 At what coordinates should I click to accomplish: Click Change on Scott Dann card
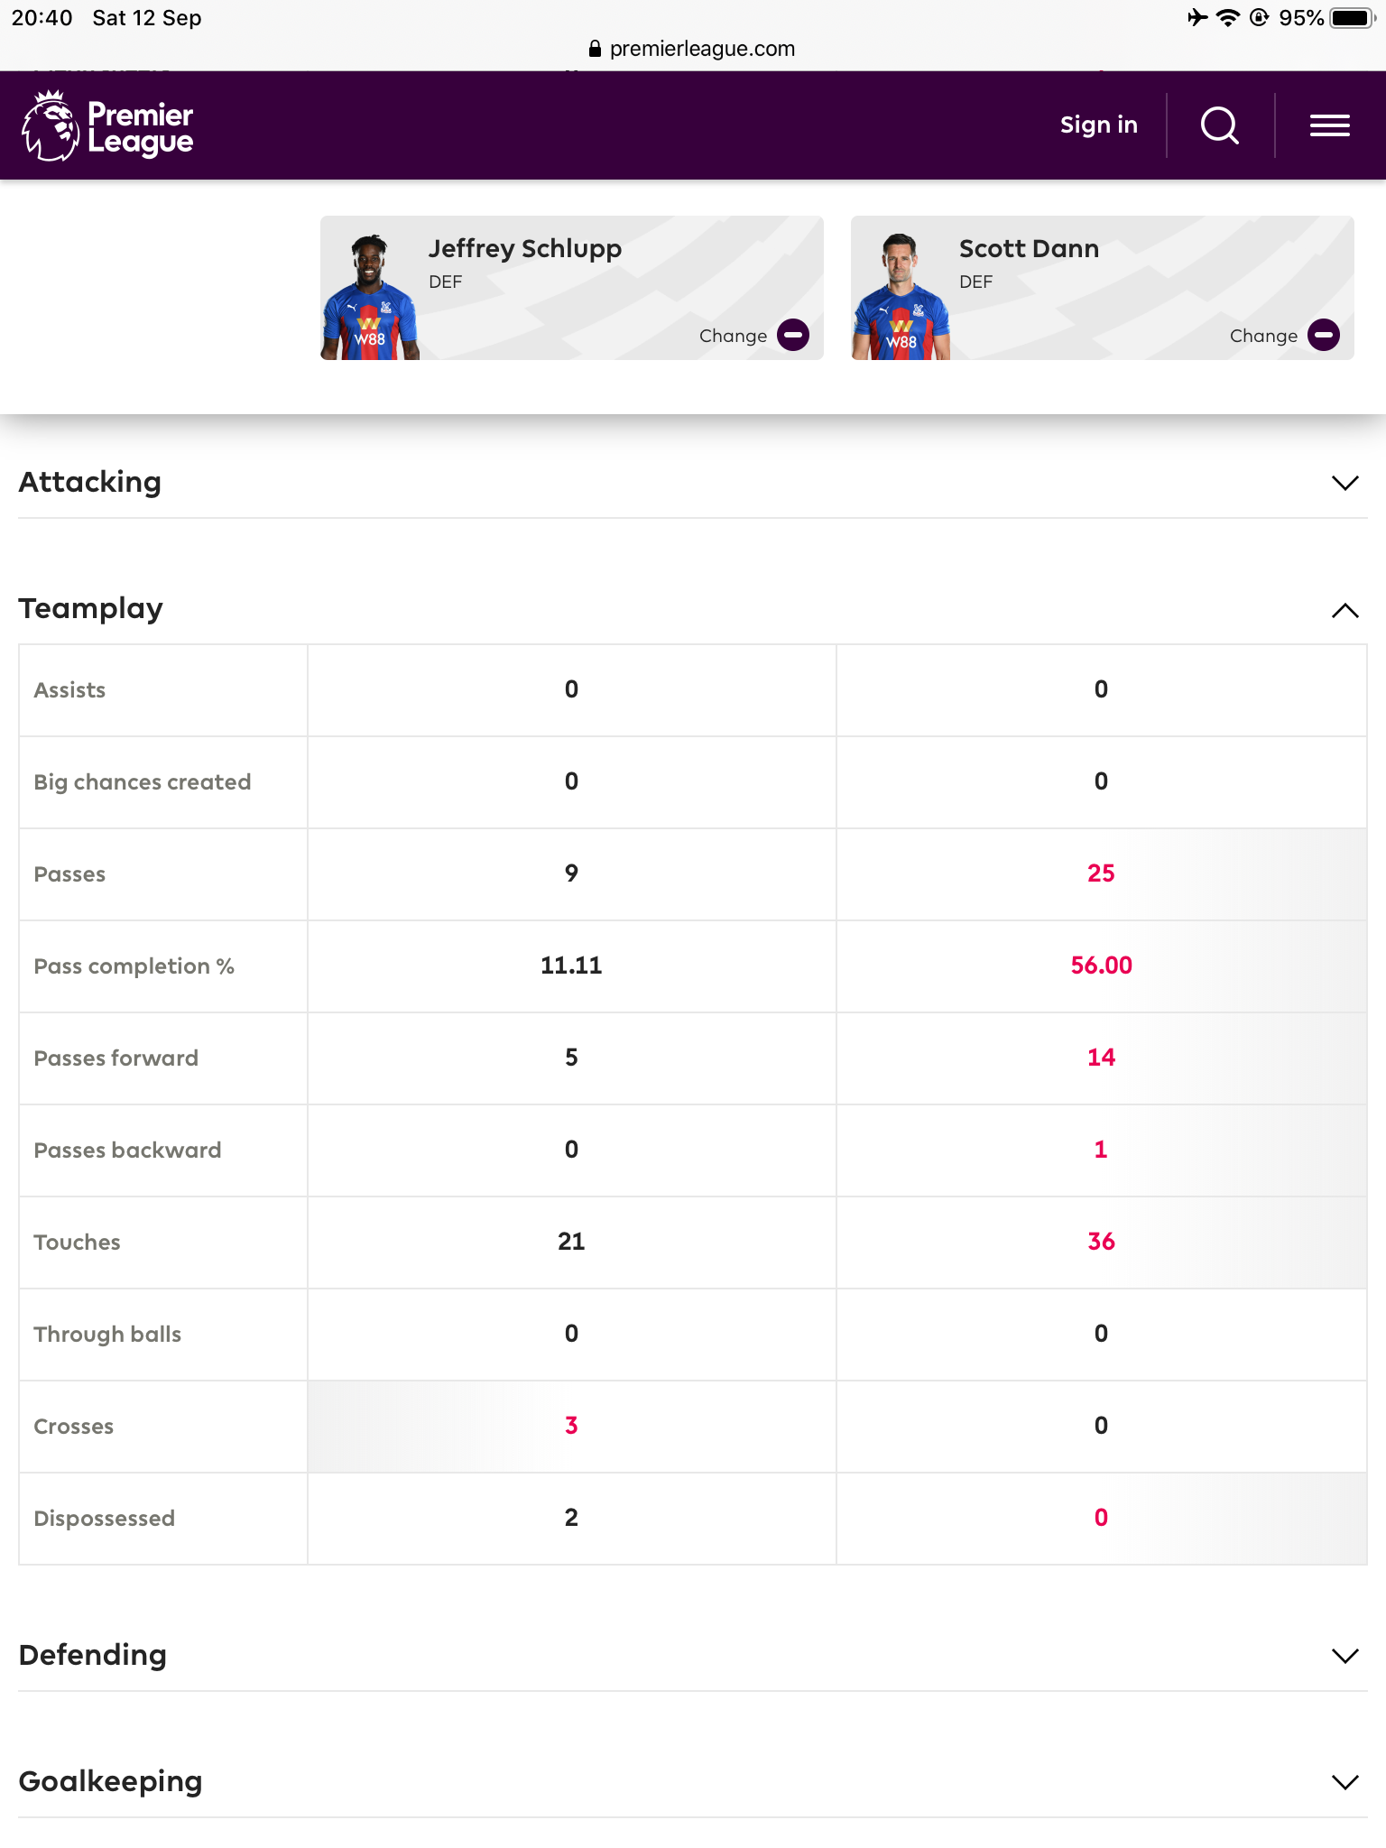(x=1263, y=336)
